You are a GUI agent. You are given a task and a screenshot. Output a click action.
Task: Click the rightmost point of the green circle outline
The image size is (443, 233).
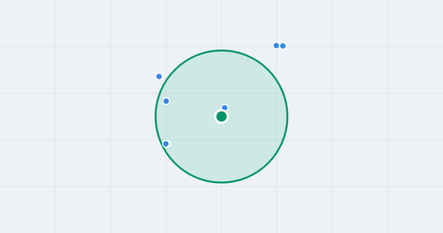click(287, 116)
